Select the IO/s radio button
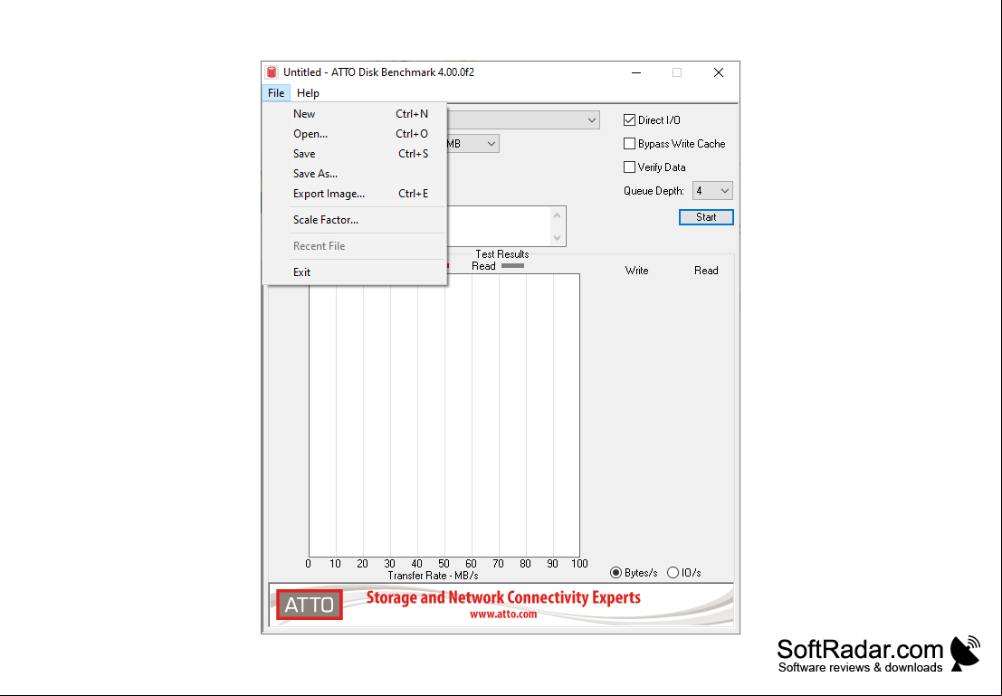Screen dimensions: 1002x696 673,573
